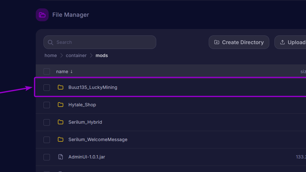This screenshot has width=306, height=172.
Task: Click the AdminUI-1.0.1.jar file icon
Action: 61,157
